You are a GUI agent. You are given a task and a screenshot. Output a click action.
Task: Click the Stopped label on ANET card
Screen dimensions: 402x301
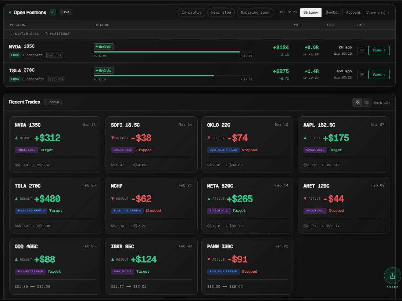336,211
